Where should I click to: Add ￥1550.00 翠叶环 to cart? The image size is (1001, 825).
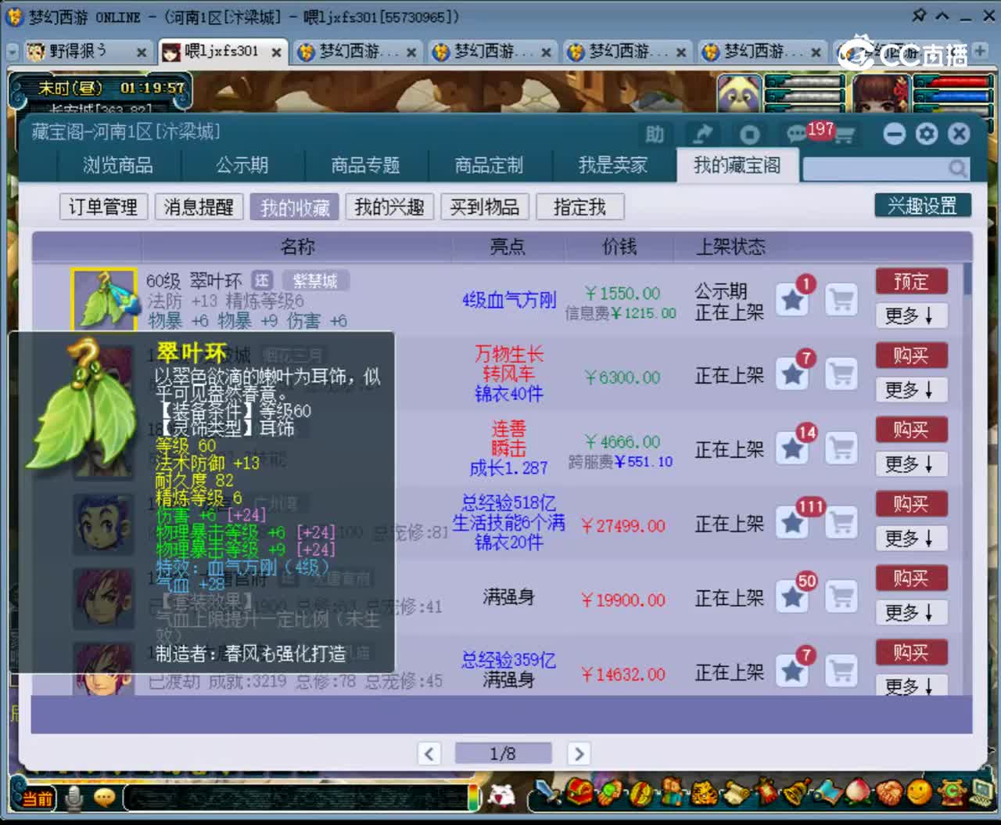click(x=841, y=300)
